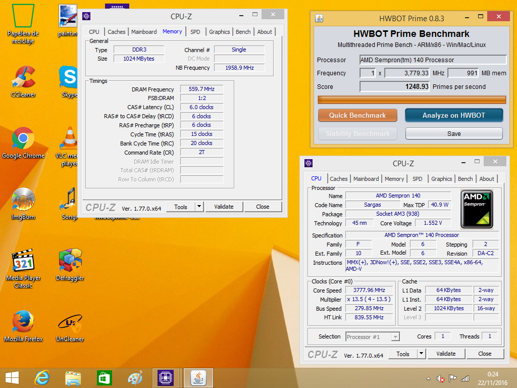Open the Caches tab in the CPU-Z CPU window
This screenshot has height=388, width=517.
[339, 178]
